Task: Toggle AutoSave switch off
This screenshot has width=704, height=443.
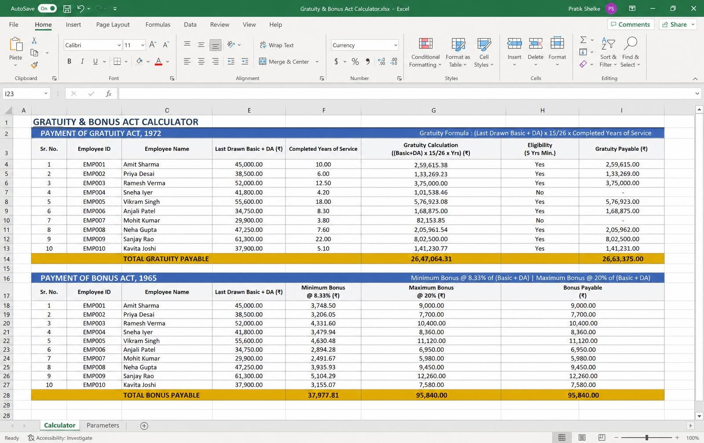Action: pos(48,8)
